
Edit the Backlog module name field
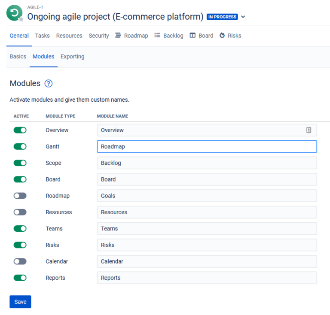(207, 163)
